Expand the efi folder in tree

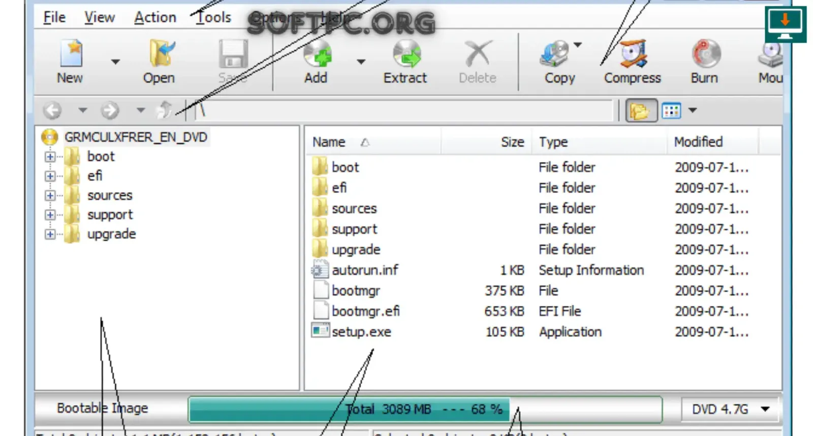tap(50, 176)
